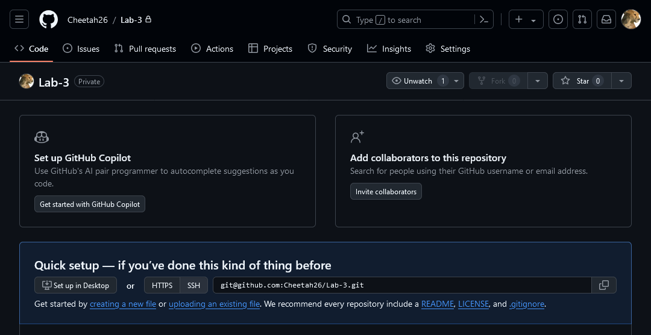Open repository Settings tab
The height and width of the screenshot is (335, 651).
tap(448, 49)
